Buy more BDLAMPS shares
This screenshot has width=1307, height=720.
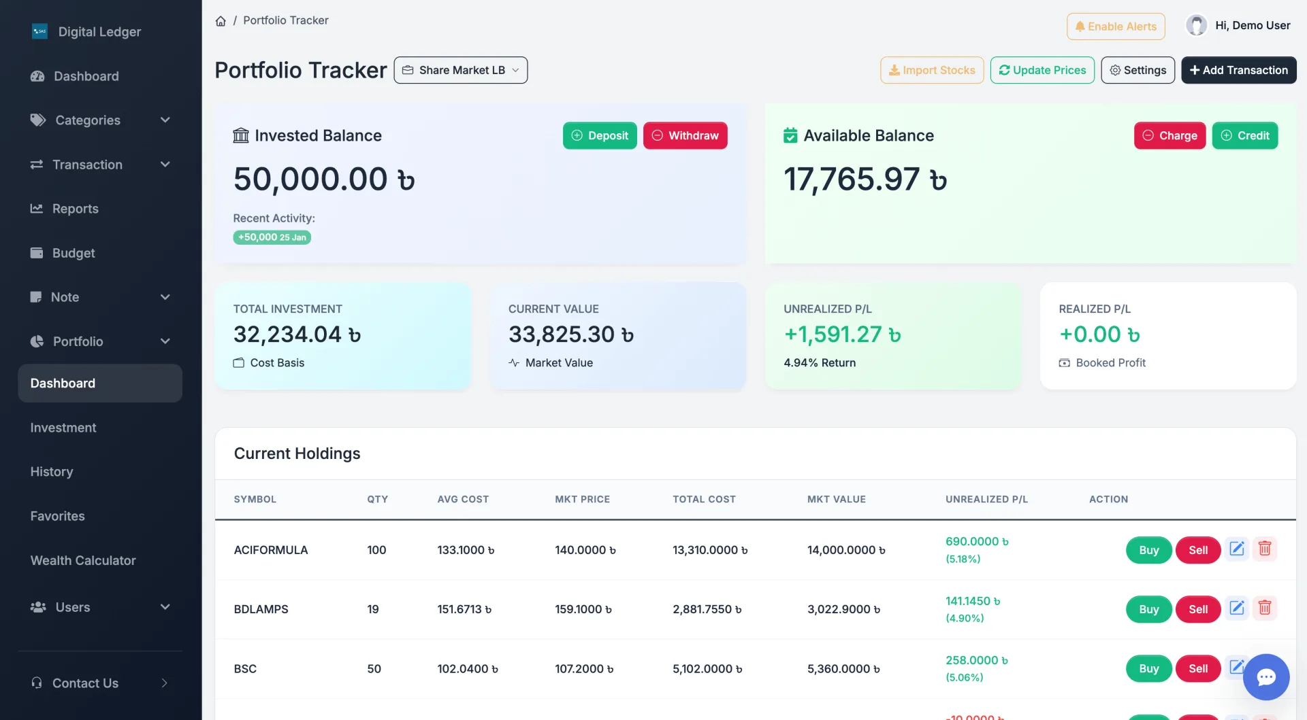tap(1149, 609)
